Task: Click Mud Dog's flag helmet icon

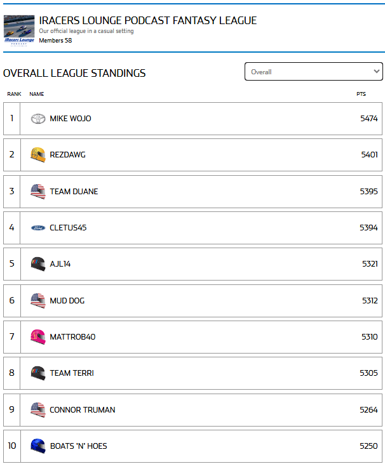Action: (x=38, y=300)
